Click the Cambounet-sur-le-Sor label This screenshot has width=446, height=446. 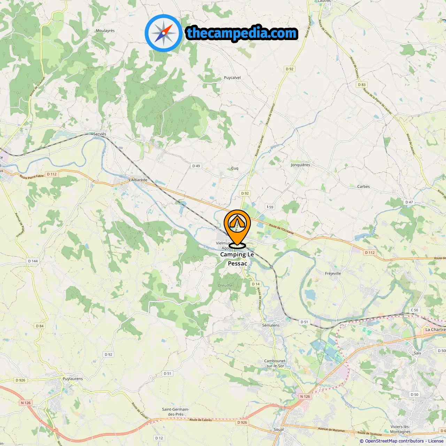pyautogui.click(x=275, y=363)
